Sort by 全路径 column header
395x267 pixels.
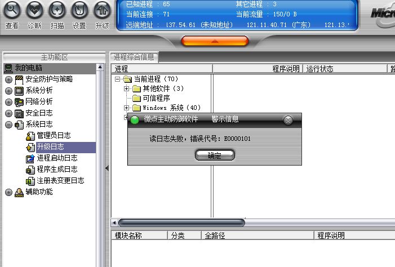258,235
